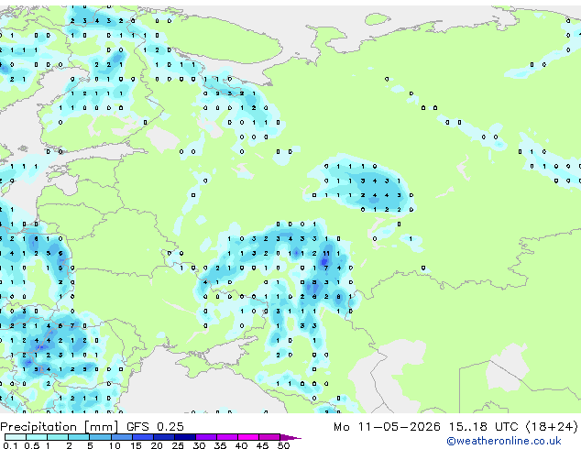Screen dimensions: 581x449
Task: Click the '(18+24)' forecast offset text
Action: (552, 427)
